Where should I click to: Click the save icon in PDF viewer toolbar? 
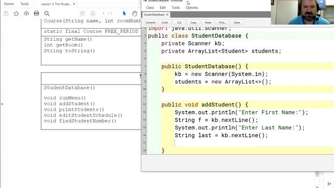click(x=6, y=14)
